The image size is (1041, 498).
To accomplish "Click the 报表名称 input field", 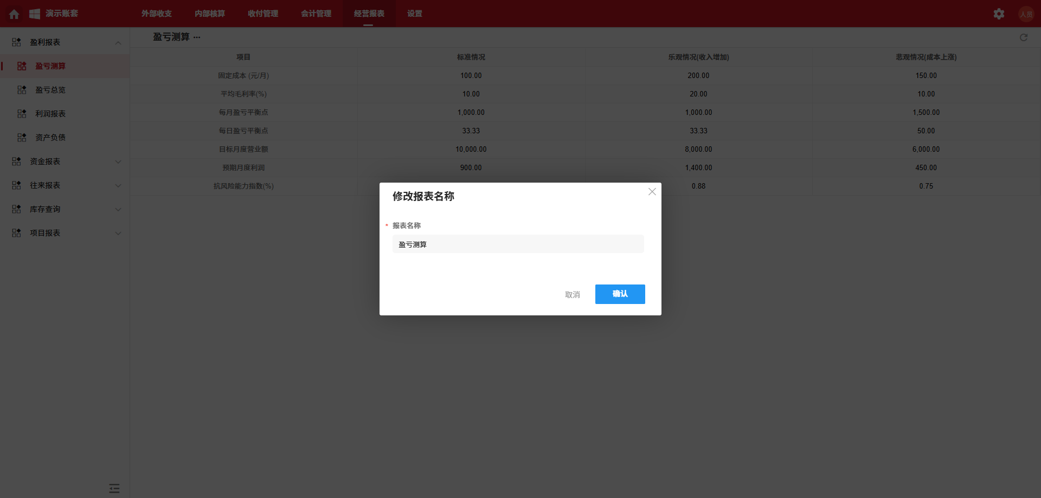I will 518,244.
